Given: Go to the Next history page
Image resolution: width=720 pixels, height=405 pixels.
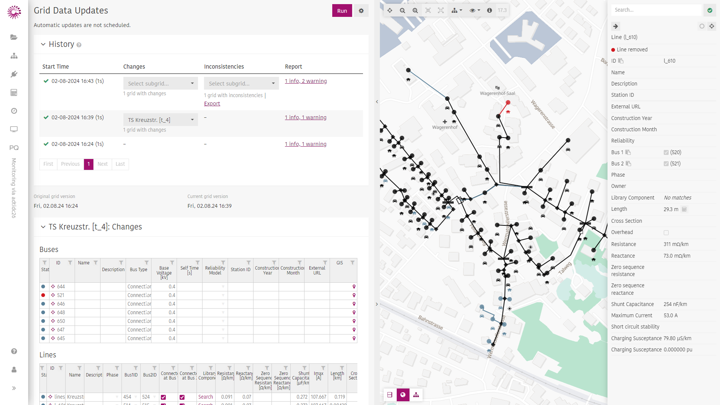Looking at the screenshot, I should [x=102, y=164].
